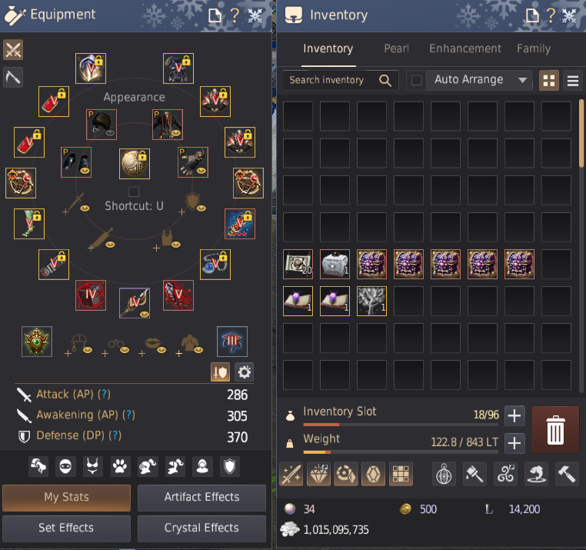Click the magnifier in Search inventory
The height and width of the screenshot is (550, 586).
coord(385,81)
